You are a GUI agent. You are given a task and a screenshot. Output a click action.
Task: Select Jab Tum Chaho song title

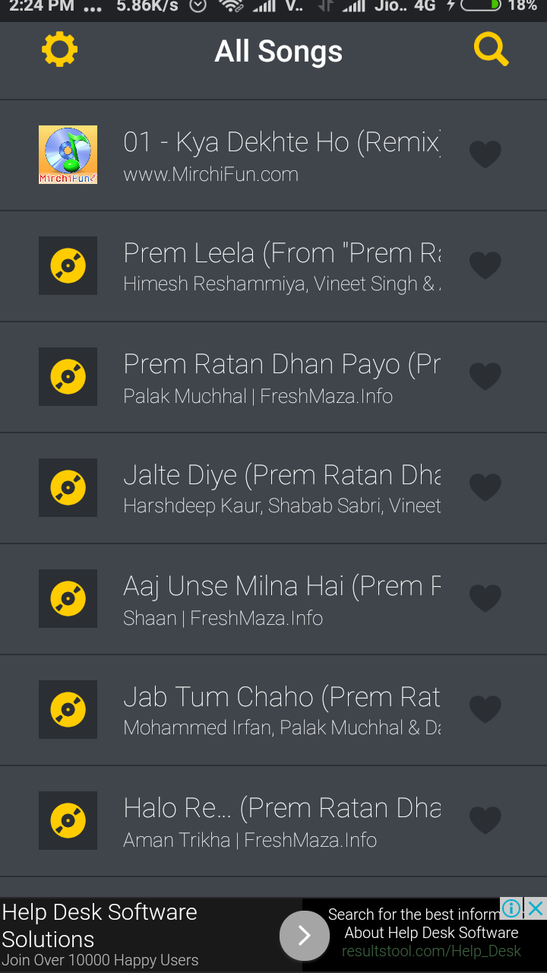coord(281,697)
